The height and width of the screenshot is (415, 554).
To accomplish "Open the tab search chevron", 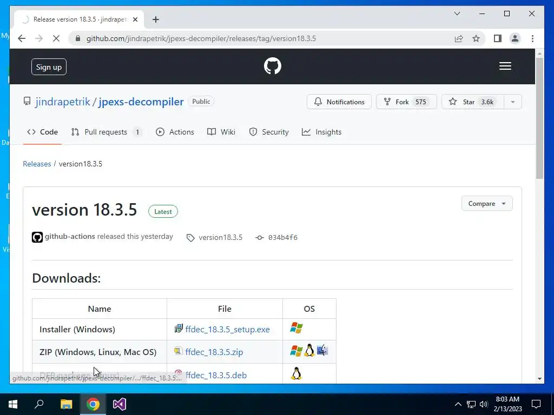I will (x=457, y=14).
